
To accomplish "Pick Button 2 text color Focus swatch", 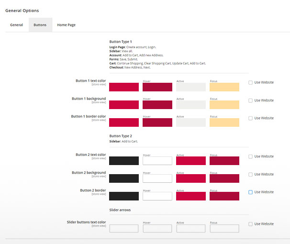I will [x=224, y=161].
